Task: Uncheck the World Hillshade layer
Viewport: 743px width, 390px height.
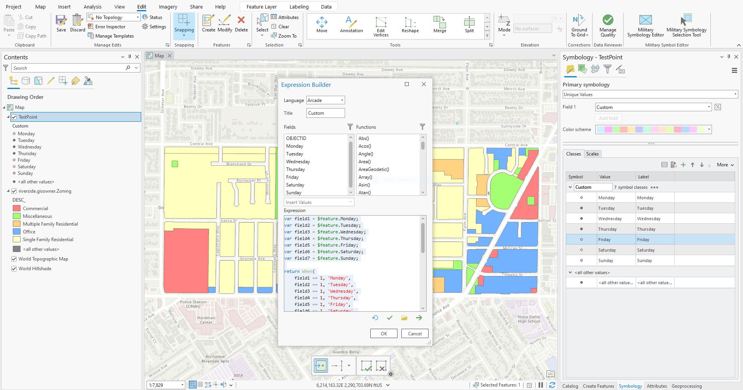Action: 14,269
